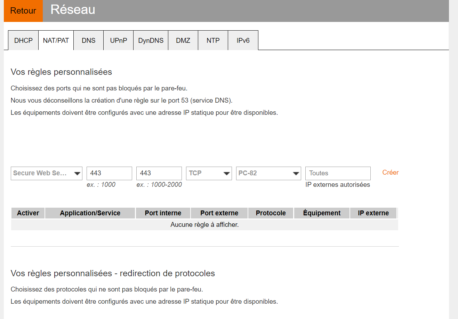This screenshot has width=458, height=319.
Task: Open the DynDNS settings tab
Action: click(x=151, y=40)
